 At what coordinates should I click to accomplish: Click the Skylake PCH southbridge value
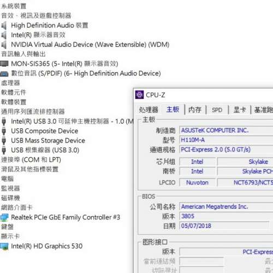[245, 171]
